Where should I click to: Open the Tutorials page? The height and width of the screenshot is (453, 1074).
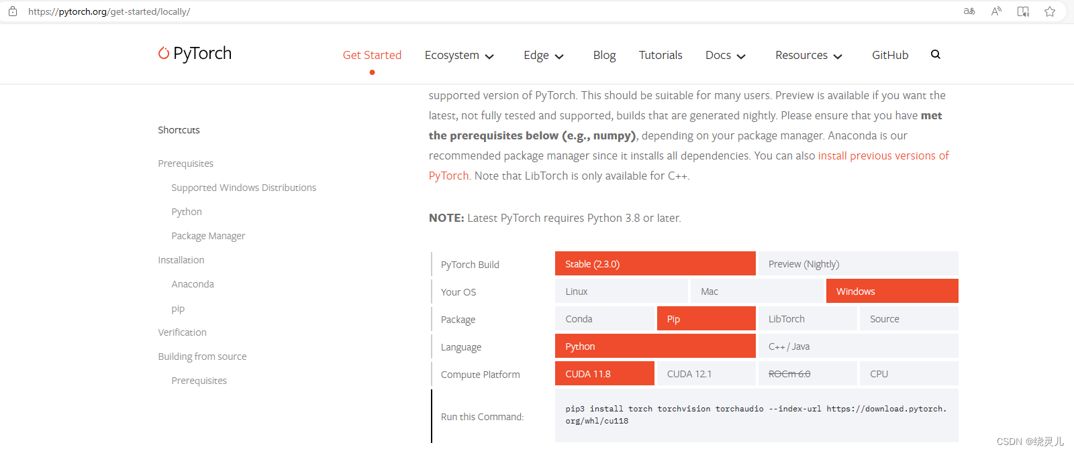coord(661,55)
